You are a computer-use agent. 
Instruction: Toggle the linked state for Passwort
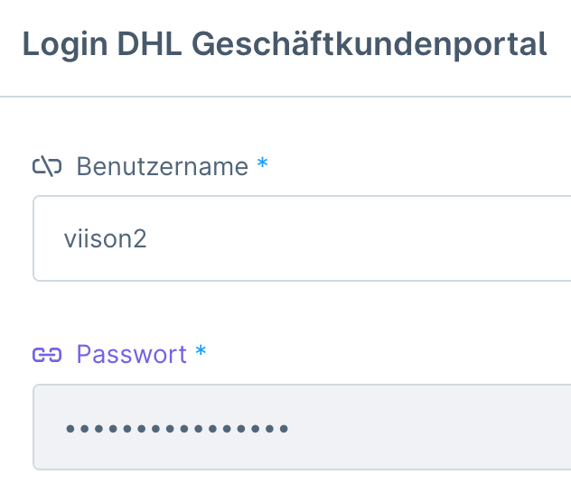[x=47, y=355]
